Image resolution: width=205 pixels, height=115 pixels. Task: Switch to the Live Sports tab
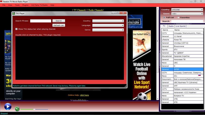pyautogui.click(x=180, y=26)
